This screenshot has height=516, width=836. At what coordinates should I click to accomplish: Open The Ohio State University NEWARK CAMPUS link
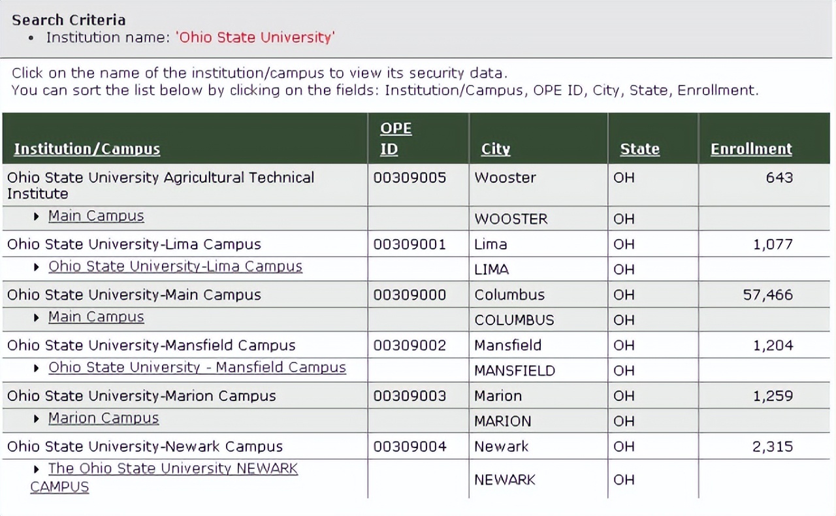(x=172, y=468)
